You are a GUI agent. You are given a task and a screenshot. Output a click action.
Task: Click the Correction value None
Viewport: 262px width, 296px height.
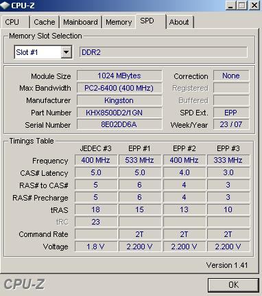[231, 76]
